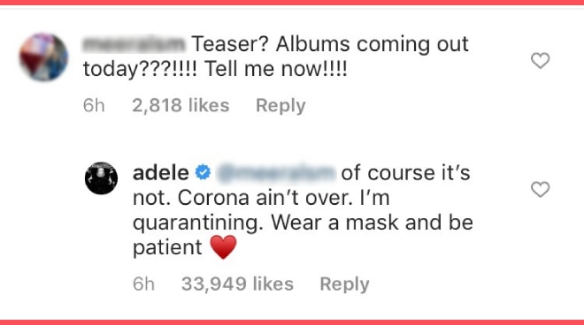
Task: Click the red bar along the top edge
Action: coord(292,3)
